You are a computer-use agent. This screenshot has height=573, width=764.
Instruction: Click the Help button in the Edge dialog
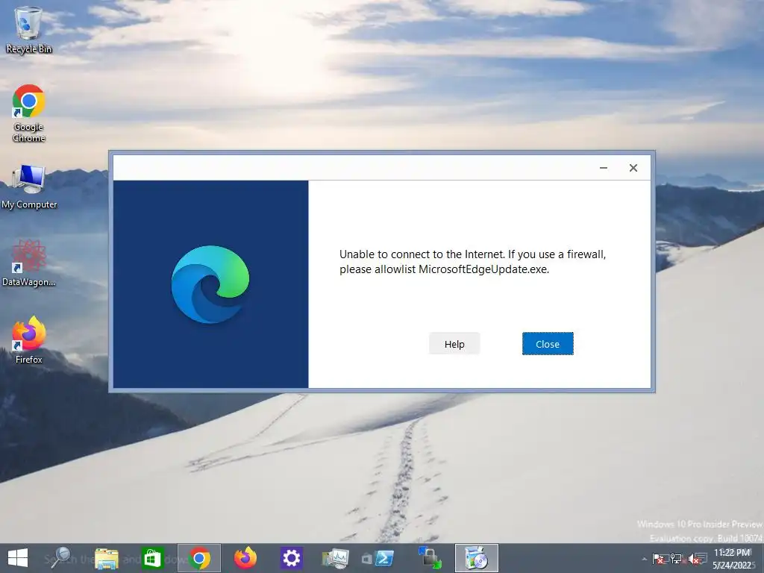[x=454, y=344]
